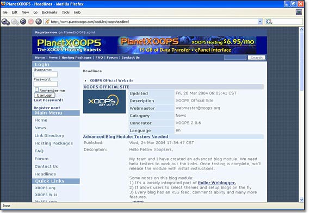Image resolution: width=310 pixels, height=213 pixels.
Task: Click the XOOPS Official Website headline link
Action: point(111,80)
